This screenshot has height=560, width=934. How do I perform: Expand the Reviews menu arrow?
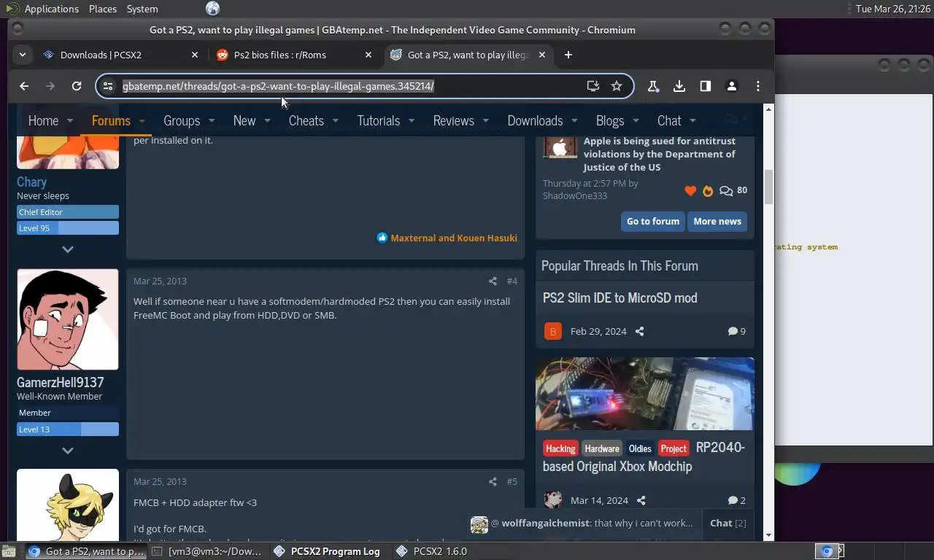pos(486,121)
